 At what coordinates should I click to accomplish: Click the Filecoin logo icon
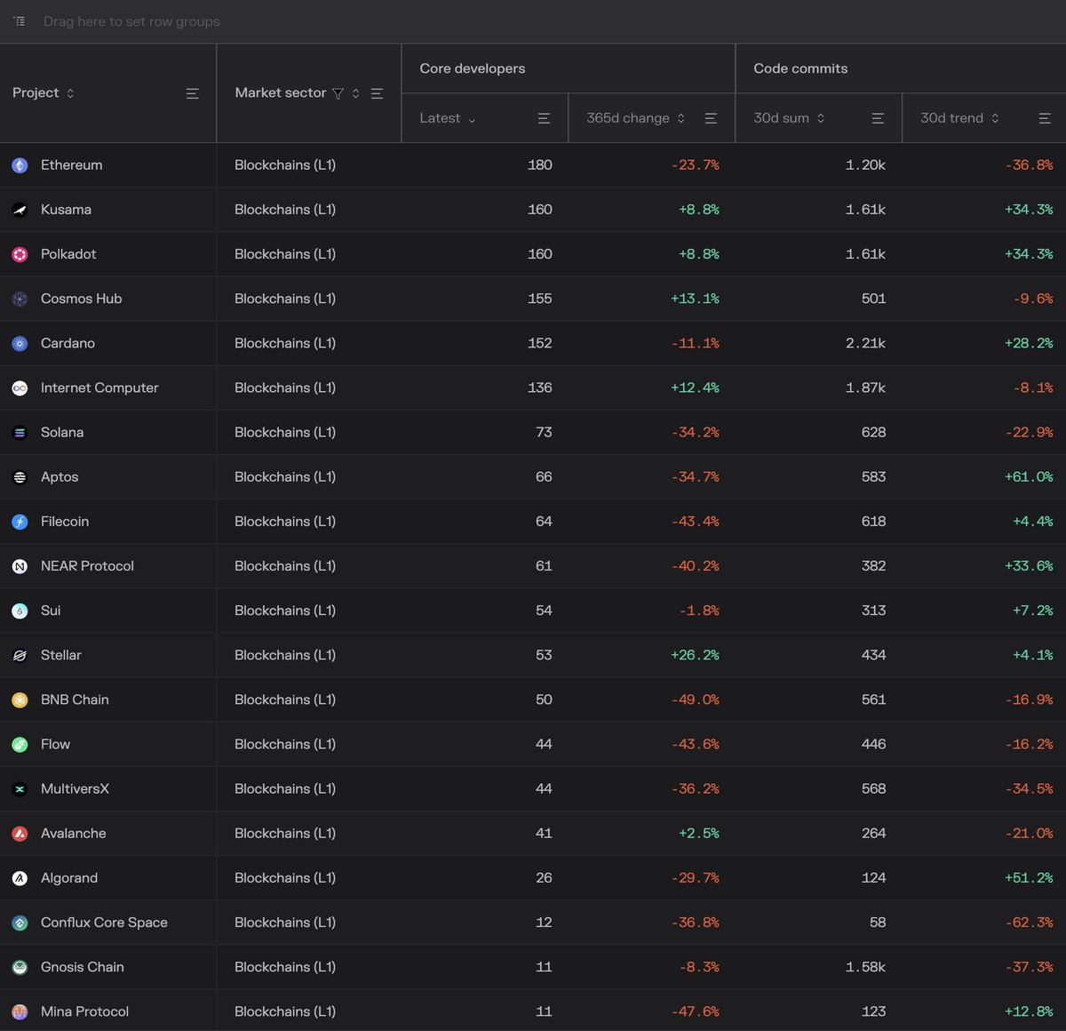coord(20,522)
